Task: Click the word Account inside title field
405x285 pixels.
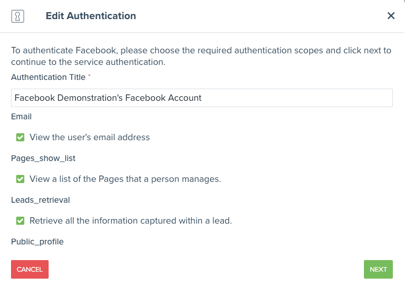Action: (x=184, y=98)
